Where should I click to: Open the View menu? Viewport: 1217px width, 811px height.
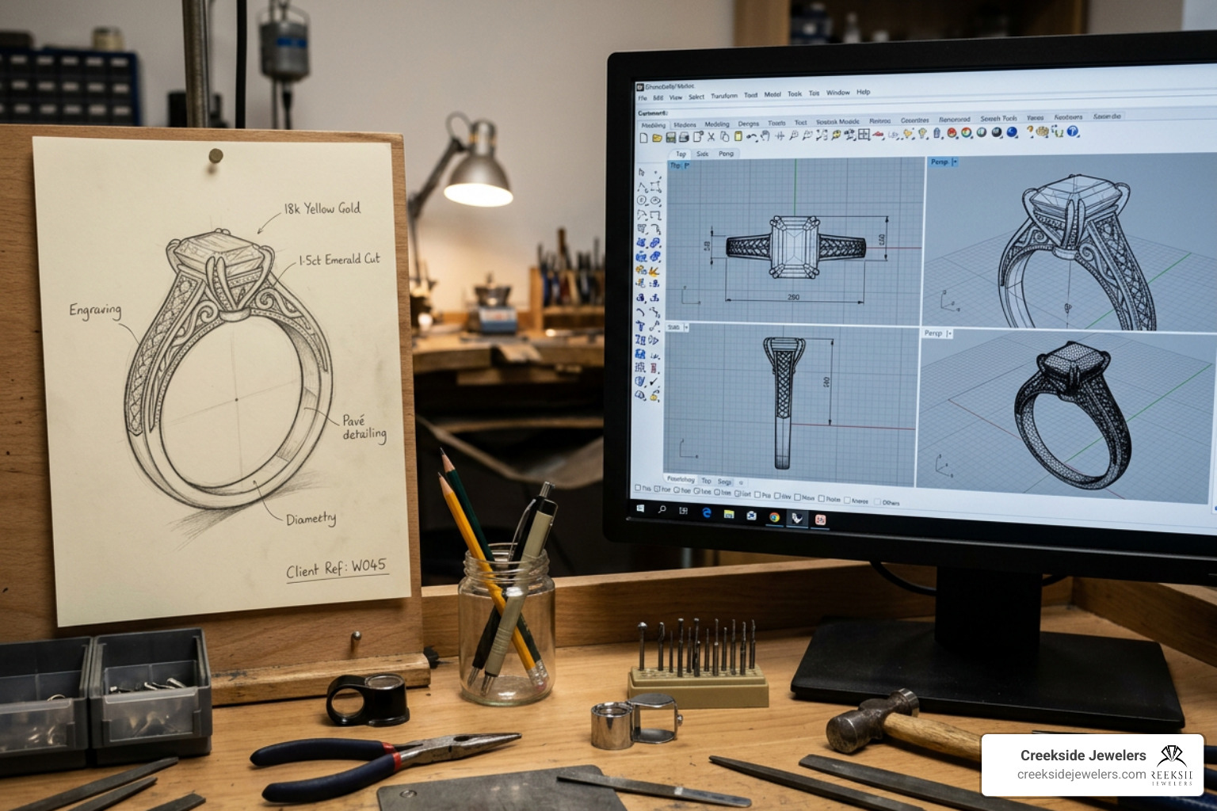(676, 97)
